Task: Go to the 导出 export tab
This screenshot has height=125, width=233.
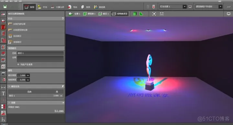Action: click(x=72, y=7)
